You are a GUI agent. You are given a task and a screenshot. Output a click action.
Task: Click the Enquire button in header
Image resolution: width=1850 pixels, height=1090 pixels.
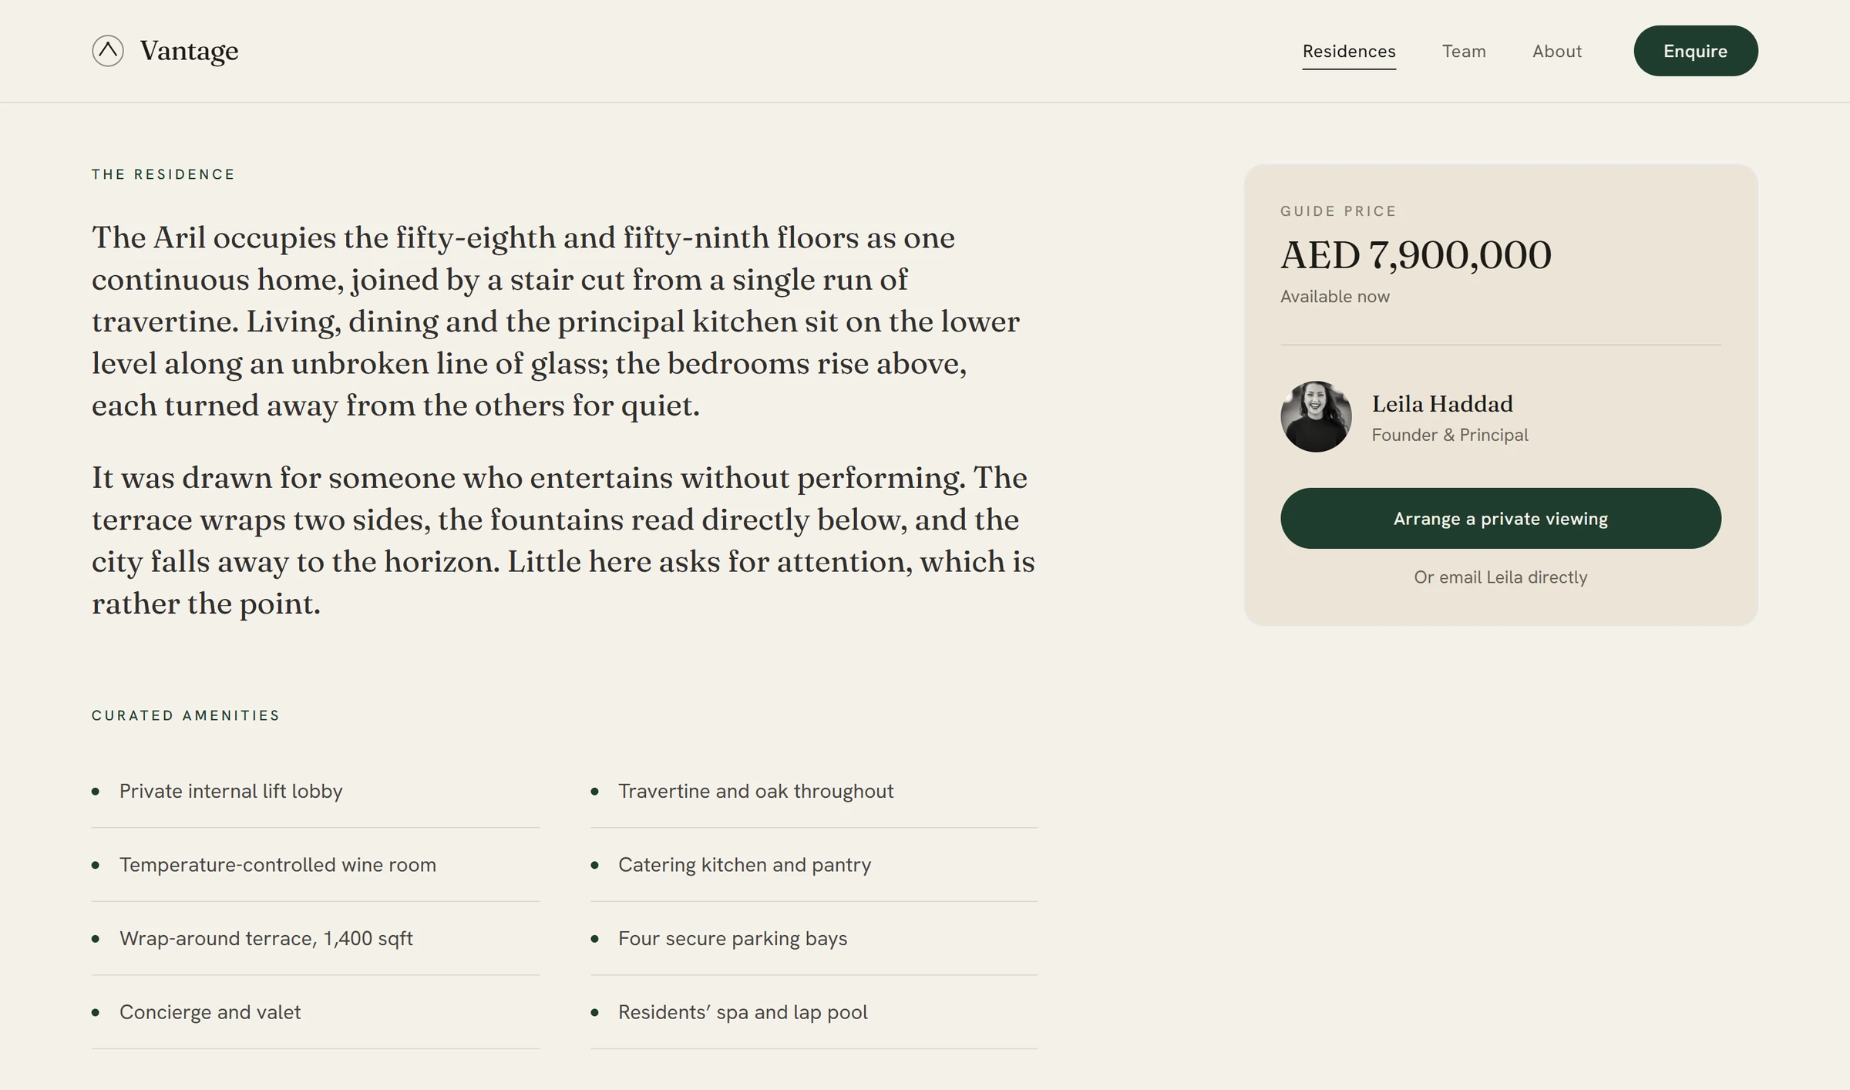coord(1695,51)
